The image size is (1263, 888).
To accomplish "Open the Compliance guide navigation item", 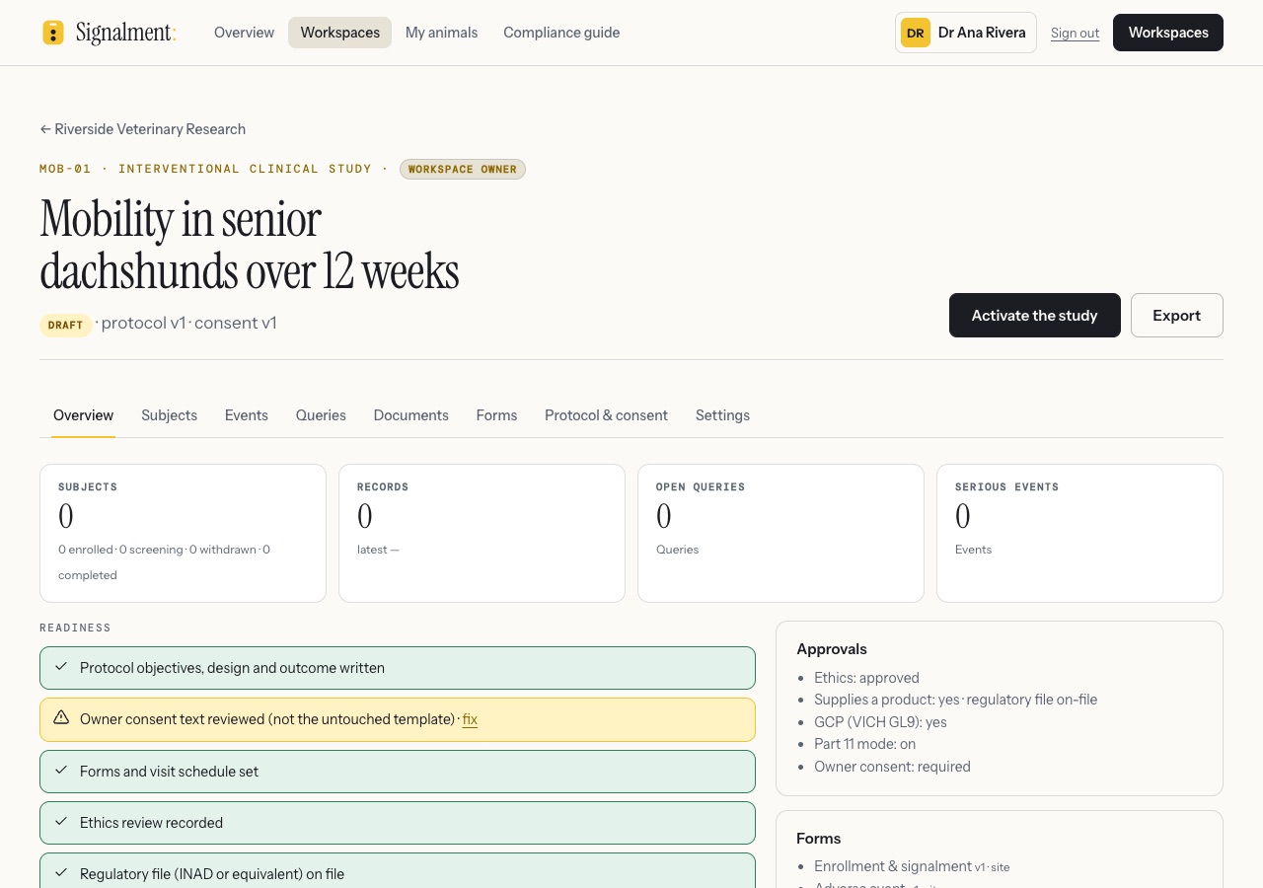I will point(561,33).
